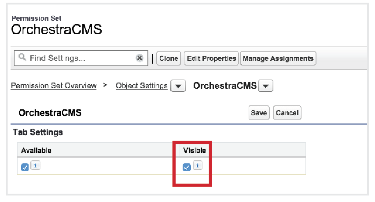Click the OrchestraCMS permission set title
The width and height of the screenshot is (375, 202).
[56, 30]
